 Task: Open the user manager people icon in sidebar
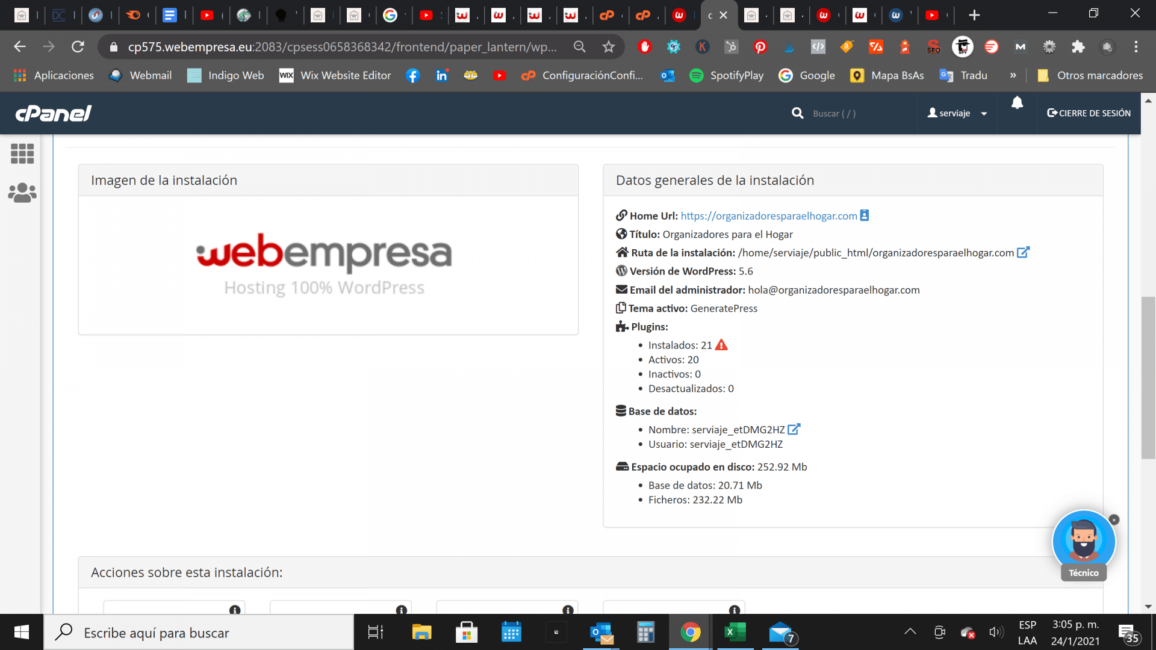[x=22, y=193]
